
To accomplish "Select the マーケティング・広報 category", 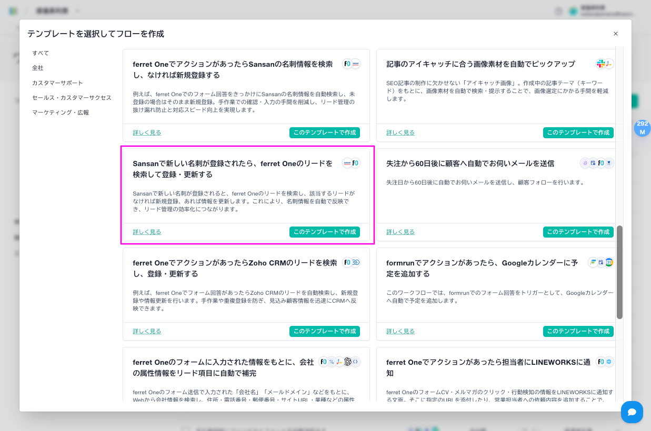I will [61, 112].
